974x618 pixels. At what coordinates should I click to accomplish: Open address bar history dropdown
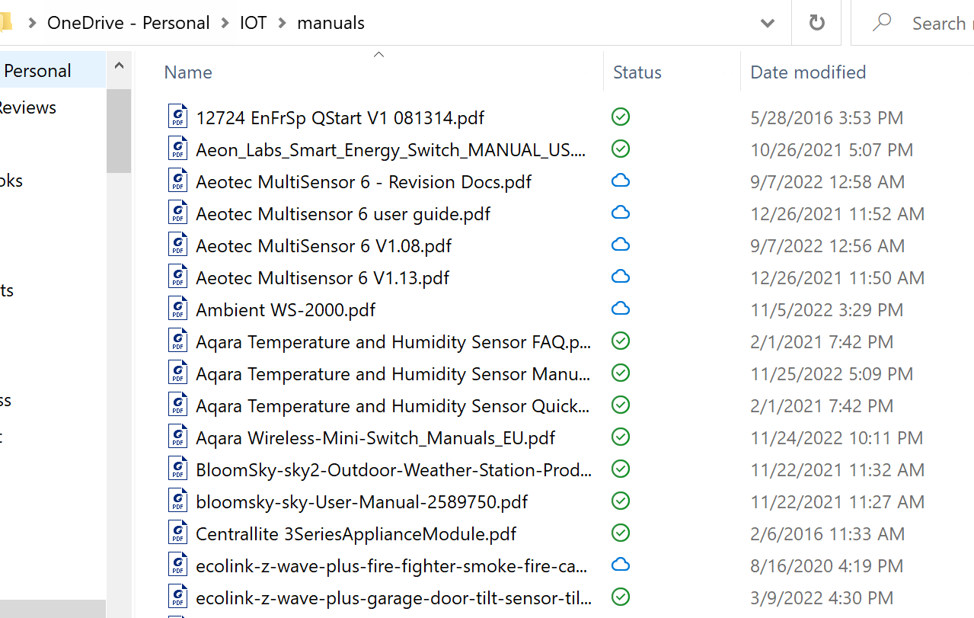coord(768,23)
